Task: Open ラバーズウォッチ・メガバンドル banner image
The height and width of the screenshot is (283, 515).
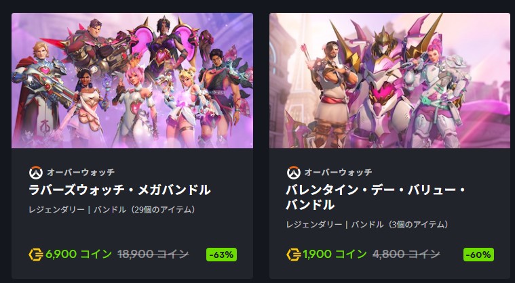Action: (132, 81)
